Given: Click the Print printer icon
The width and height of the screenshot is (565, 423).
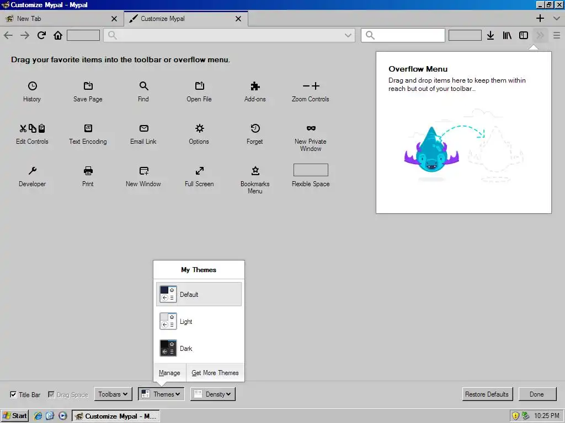Looking at the screenshot, I should coord(88,171).
